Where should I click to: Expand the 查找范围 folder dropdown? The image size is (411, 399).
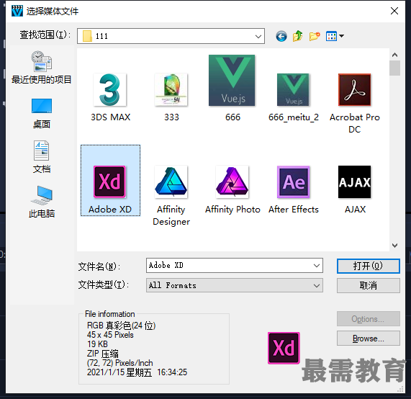pos(258,36)
